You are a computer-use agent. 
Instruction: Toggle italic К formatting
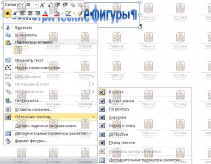pyautogui.click(x=15, y=13)
